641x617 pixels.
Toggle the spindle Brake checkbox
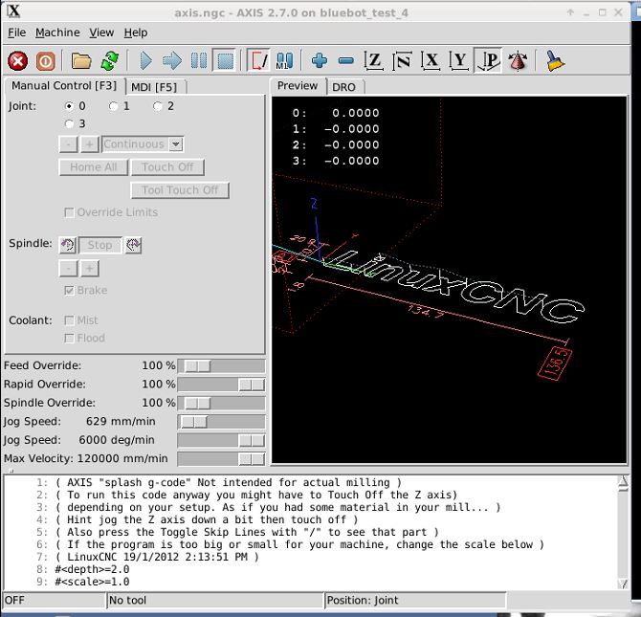(x=69, y=290)
